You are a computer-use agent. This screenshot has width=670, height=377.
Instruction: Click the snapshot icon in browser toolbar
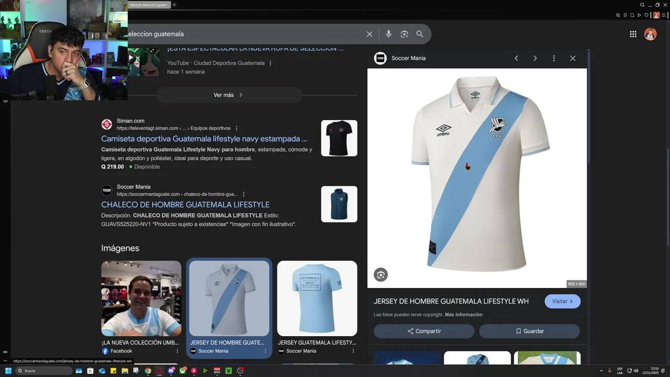pyautogui.click(x=632, y=15)
